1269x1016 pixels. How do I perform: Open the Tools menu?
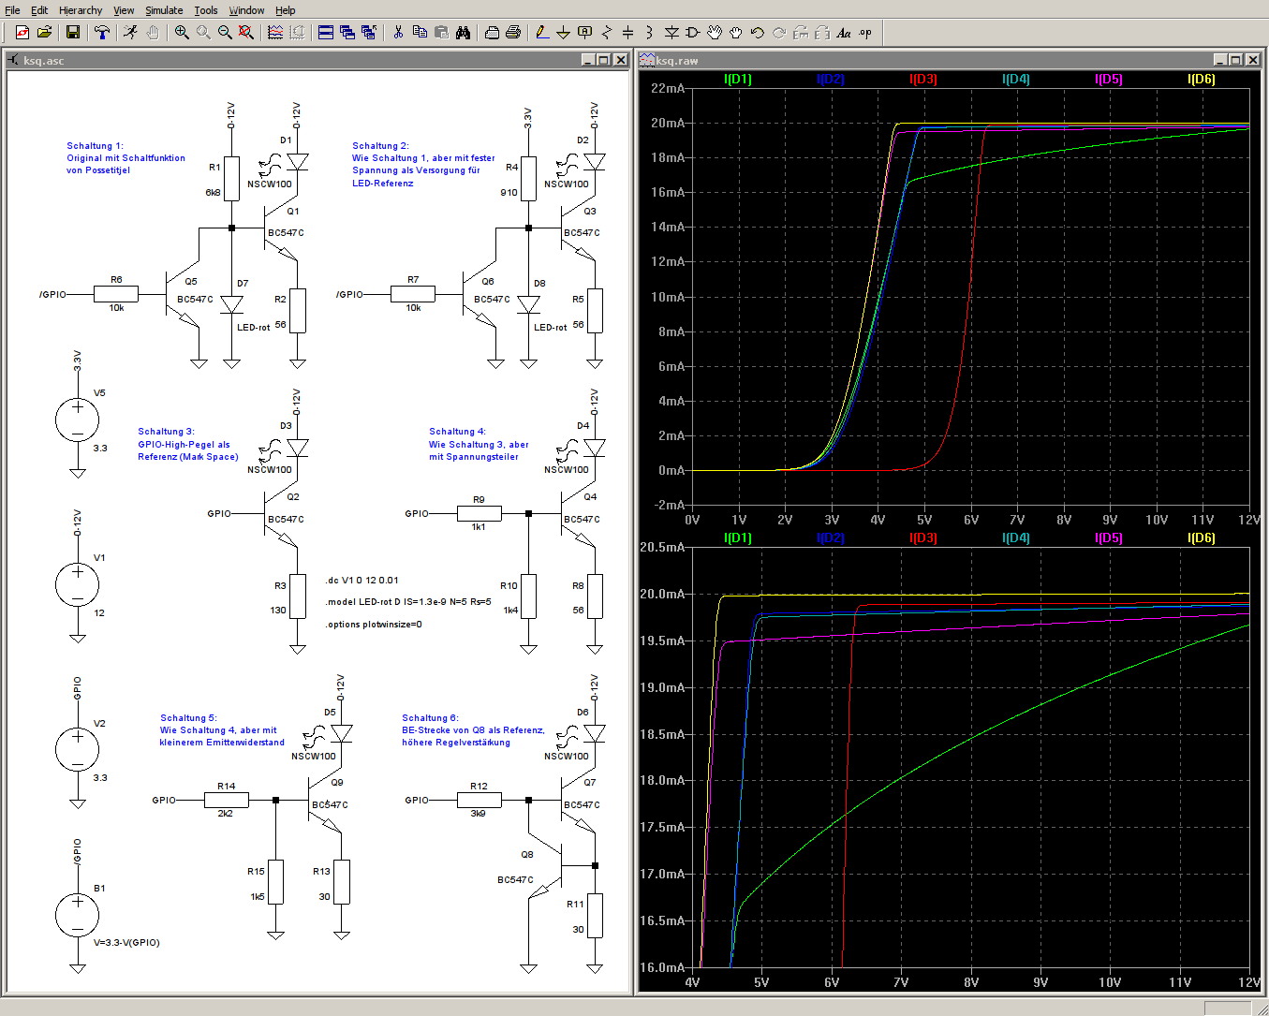[206, 10]
